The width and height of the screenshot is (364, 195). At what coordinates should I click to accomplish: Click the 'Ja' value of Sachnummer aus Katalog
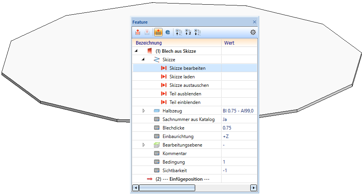(225, 119)
